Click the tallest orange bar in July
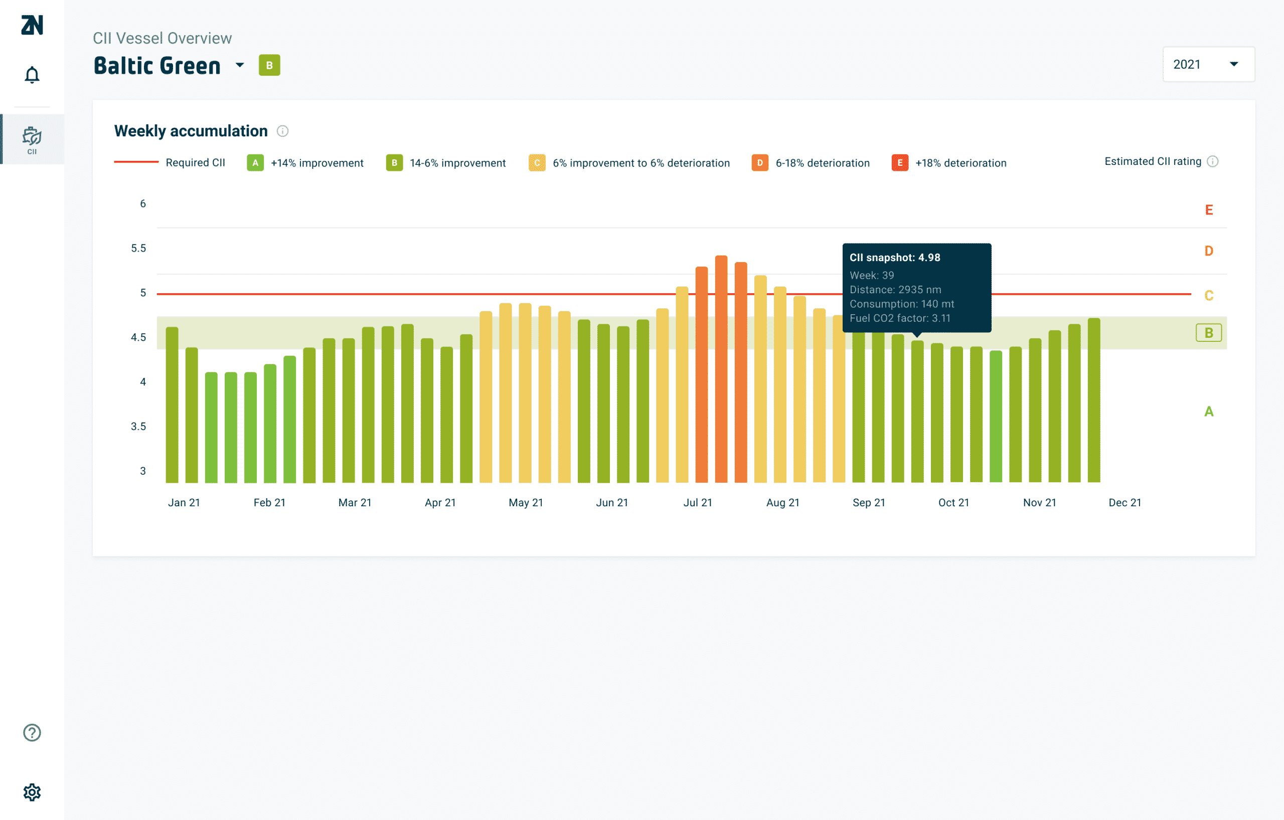Screen dimensions: 1284x820 pyautogui.click(x=721, y=369)
